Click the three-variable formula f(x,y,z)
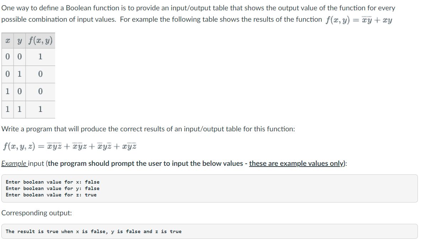Viewport: 430px width, 242px height. click(x=69, y=146)
